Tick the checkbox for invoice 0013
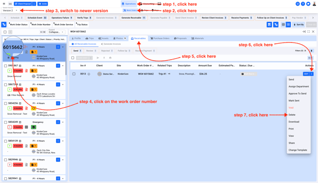This screenshot has width=318, height=183. (x=74, y=74)
